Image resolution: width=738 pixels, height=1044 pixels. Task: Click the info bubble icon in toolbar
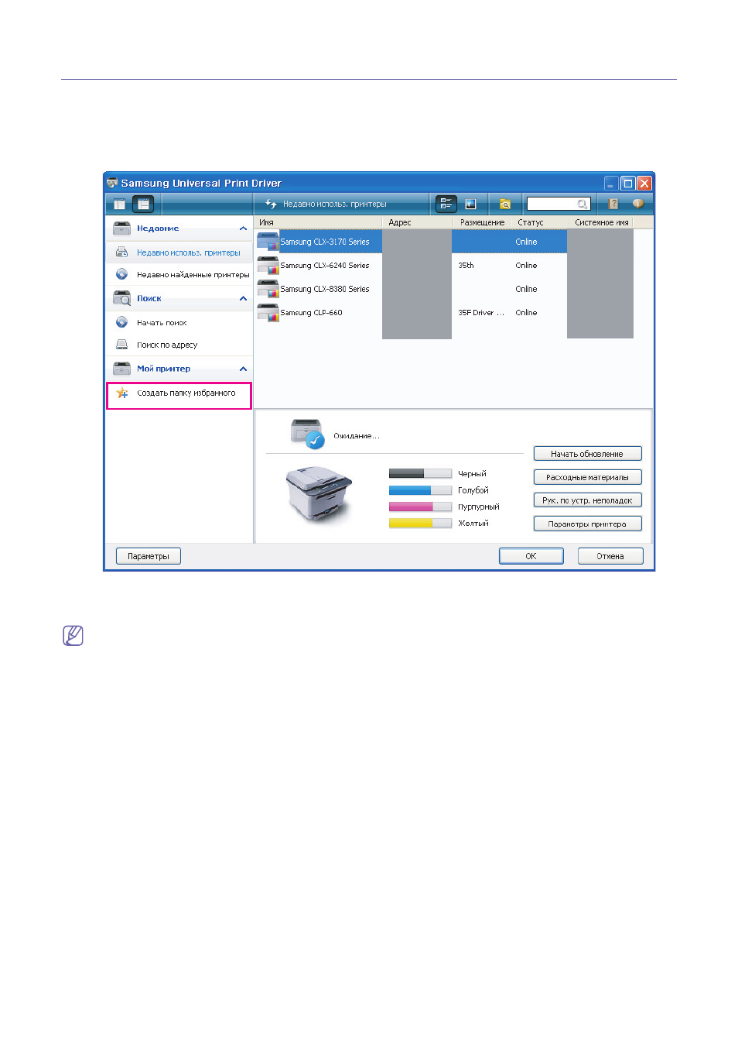[x=637, y=204]
